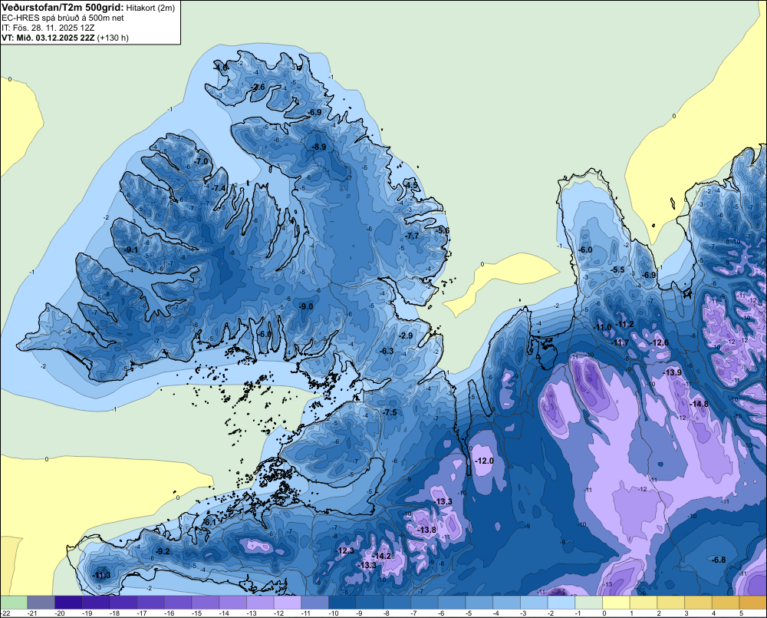
Task: Click the -4.5 temperature label
Action: pos(412,185)
